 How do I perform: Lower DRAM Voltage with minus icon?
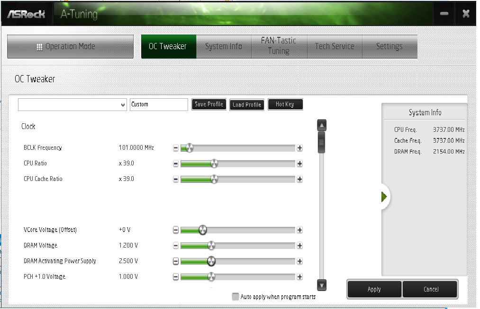[176, 246]
